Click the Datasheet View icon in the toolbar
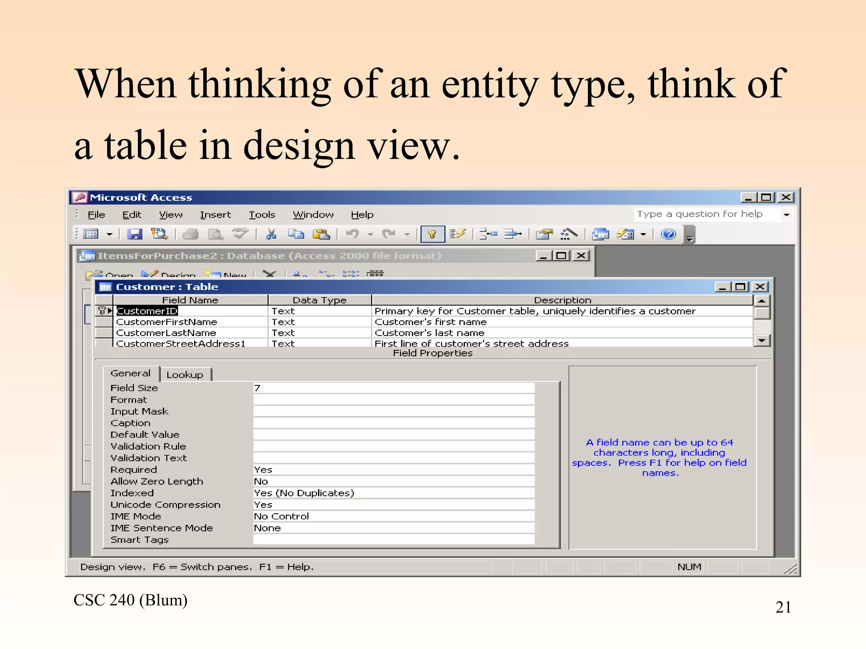 (91, 234)
